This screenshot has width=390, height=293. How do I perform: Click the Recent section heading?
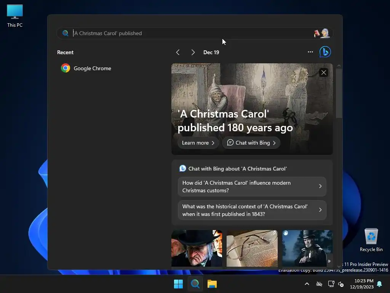click(65, 52)
